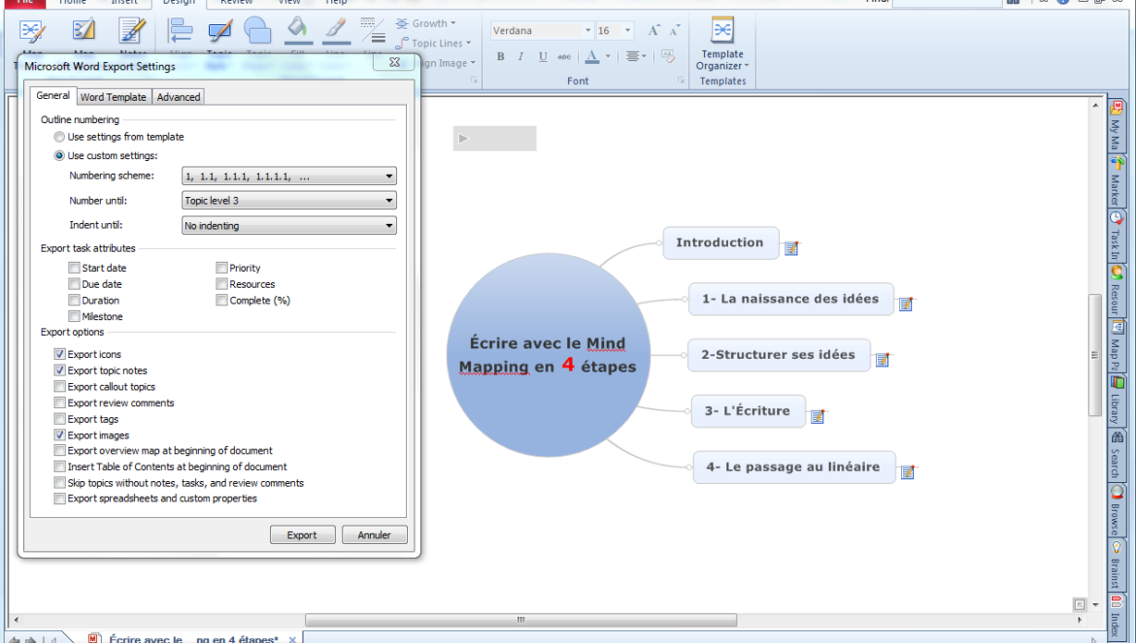1136x643 pixels.
Task: Select Use settings from template radio
Action: coord(60,138)
